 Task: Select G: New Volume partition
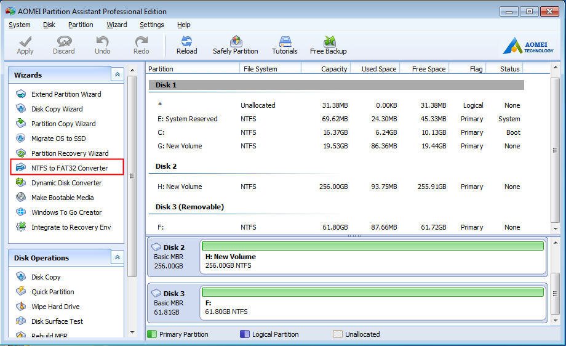tap(337, 146)
